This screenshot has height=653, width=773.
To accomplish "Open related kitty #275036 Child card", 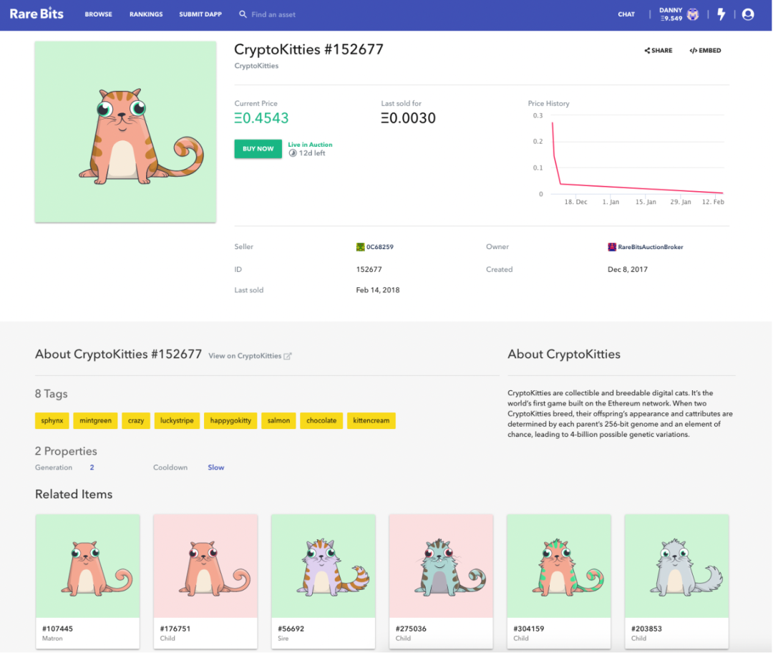I will click(x=441, y=581).
